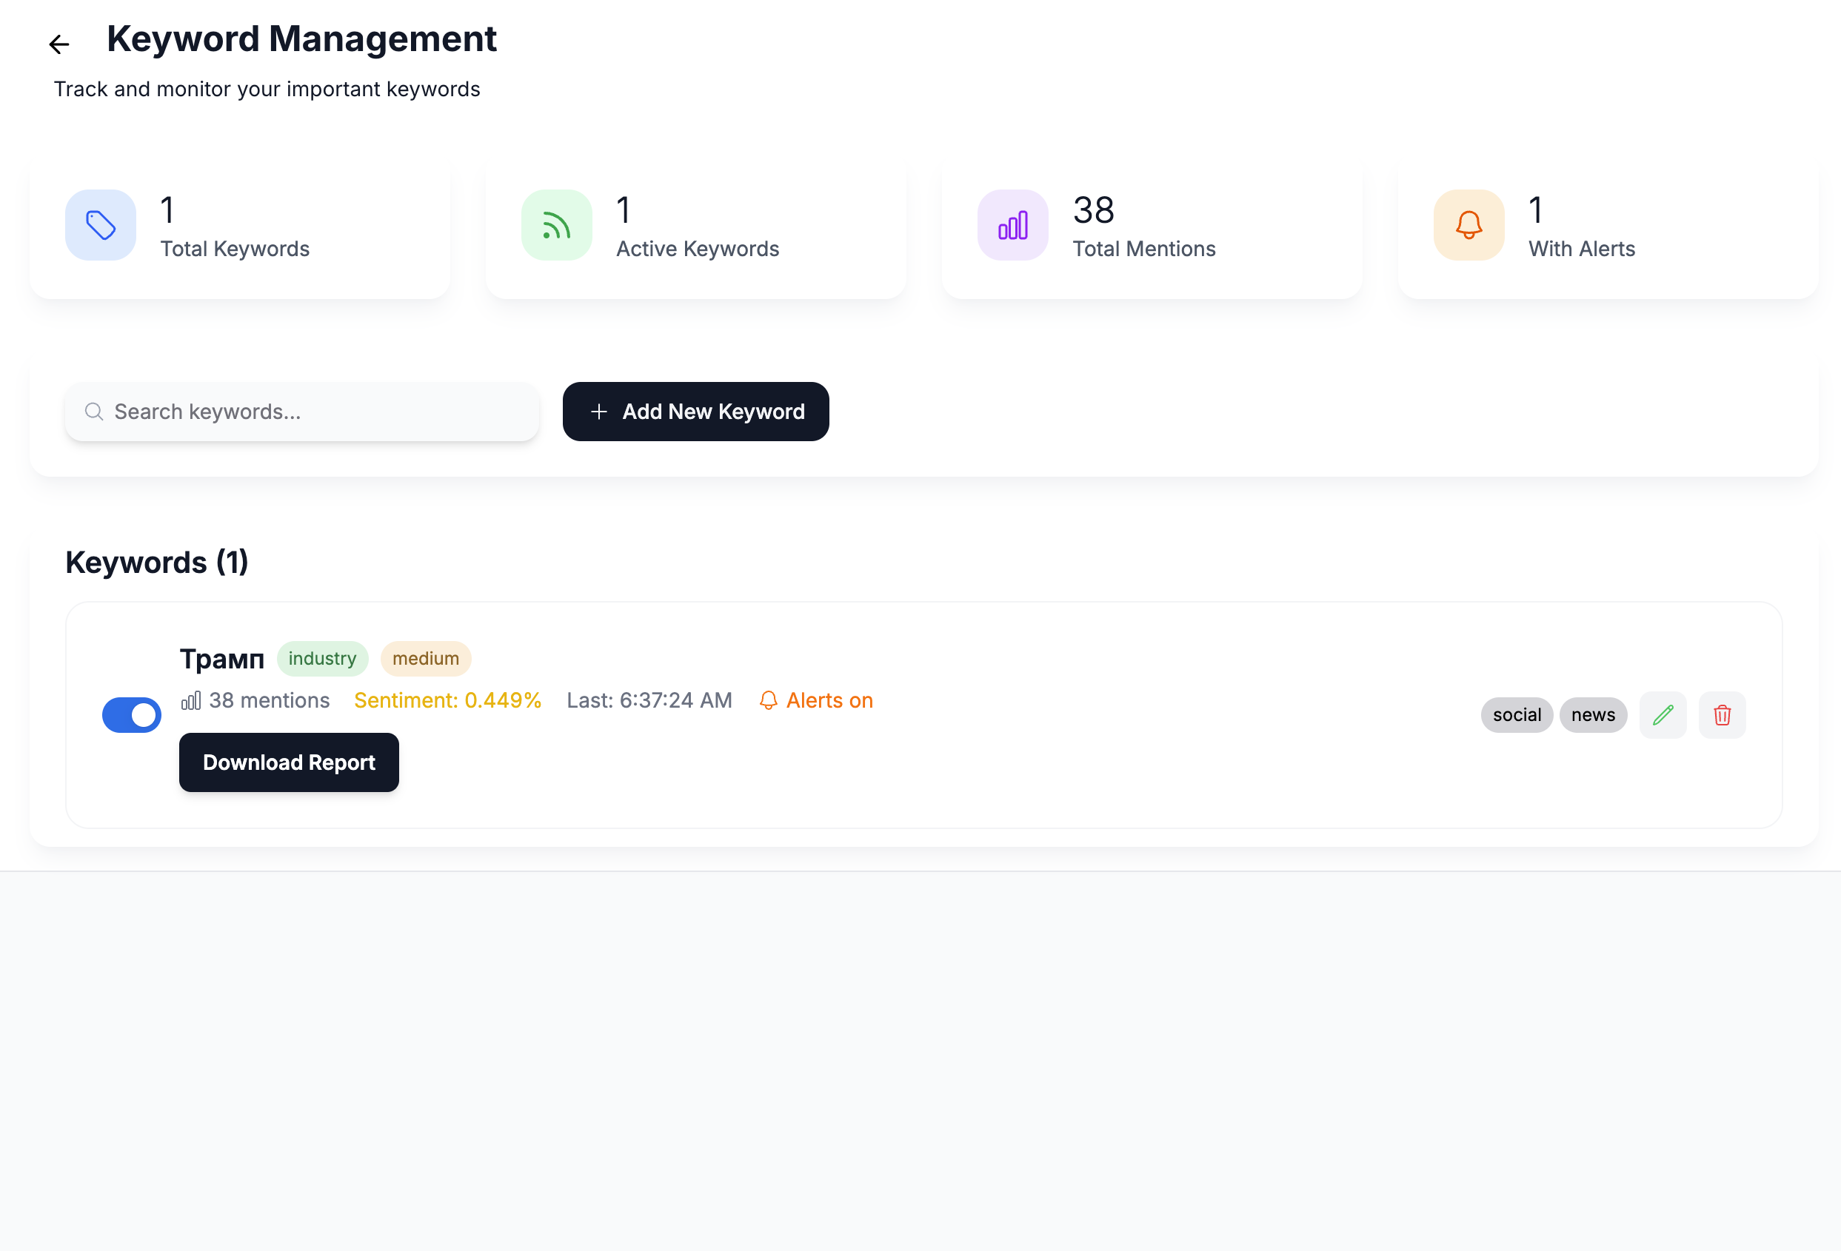Download Report for Трамп keyword
Viewport: 1841px width, 1251px height.
point(289,762)
